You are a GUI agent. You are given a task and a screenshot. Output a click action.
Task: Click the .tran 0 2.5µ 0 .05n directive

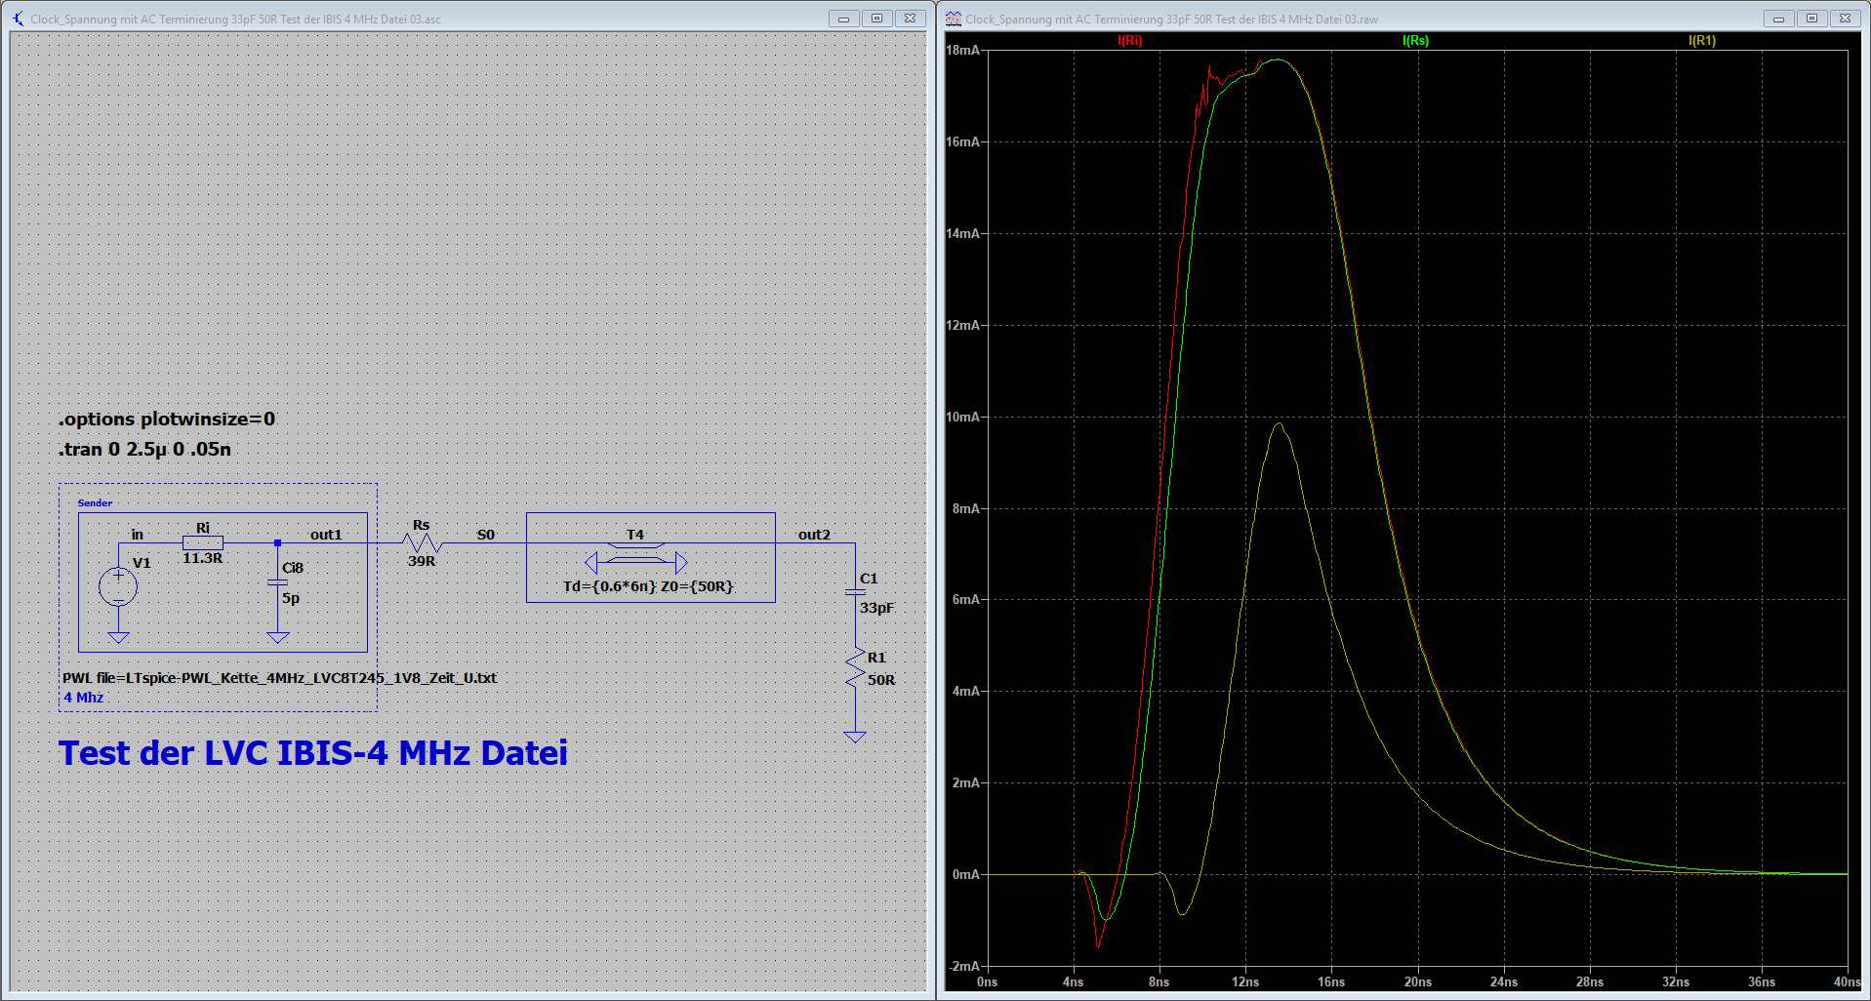(x=144, y=449)
